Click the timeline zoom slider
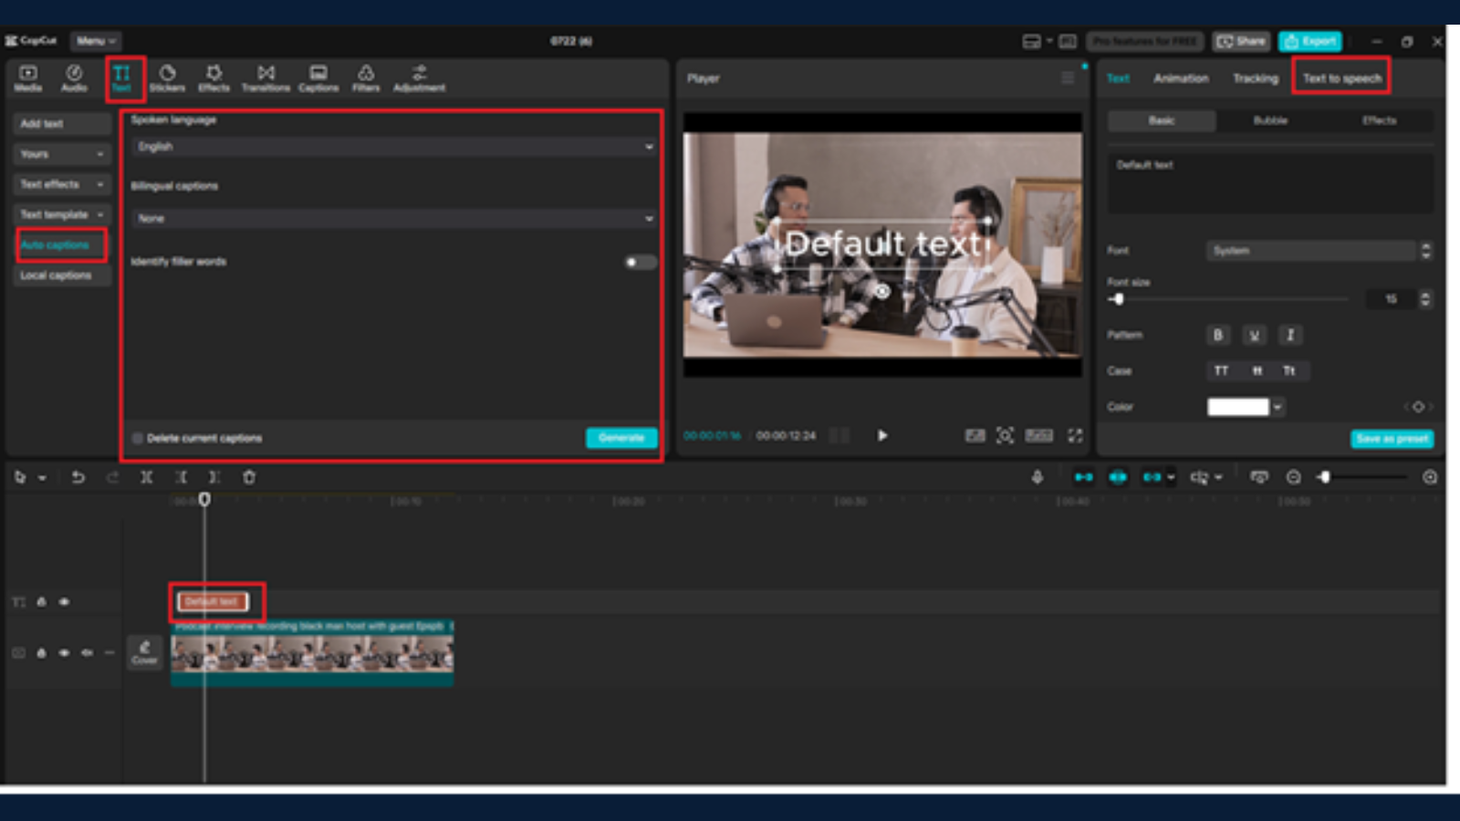The height and width of the screenshot is (821, 1460). point(1362,477)
